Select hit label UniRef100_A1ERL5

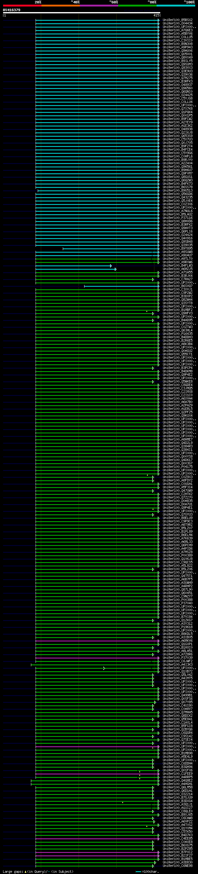point(178,409)
